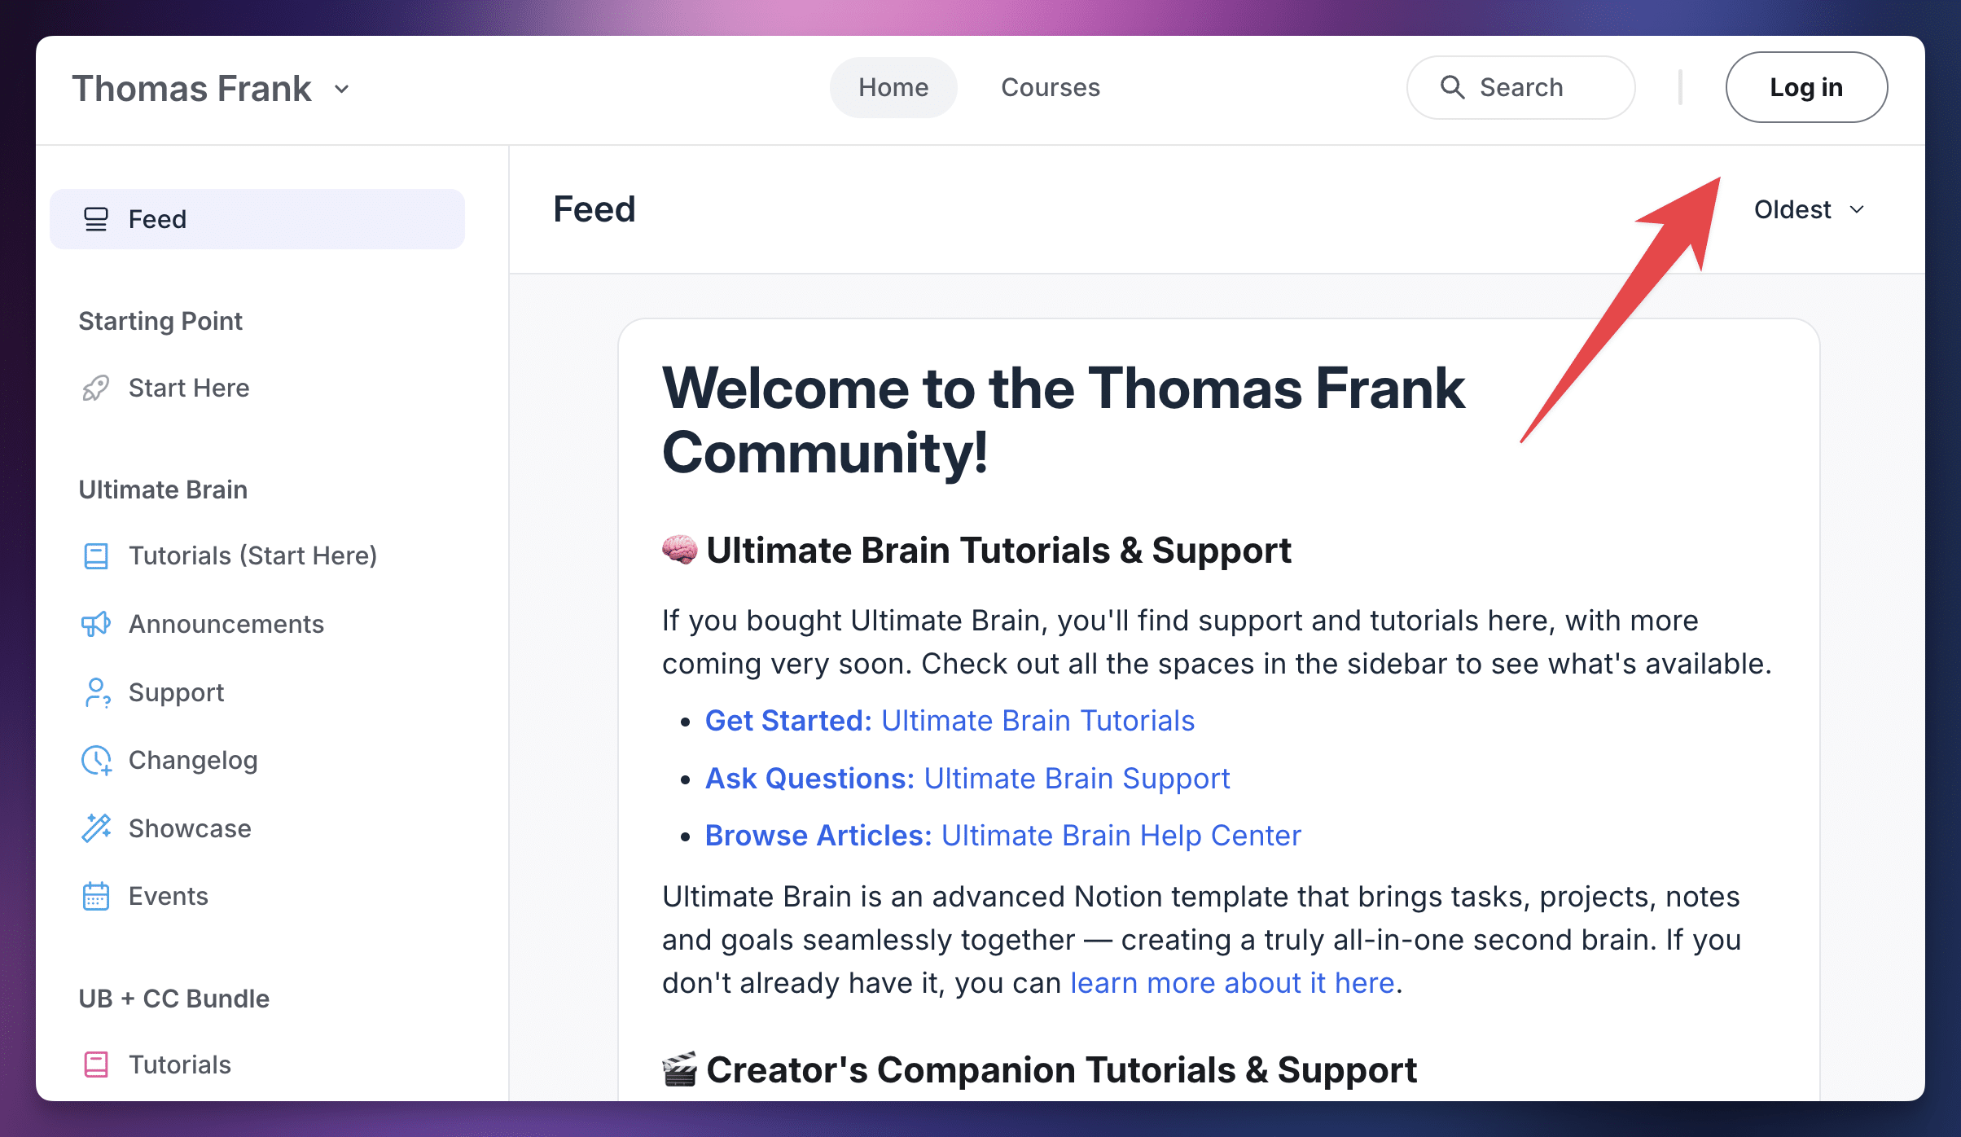Click the magnifying glass search icon

point(1452,87)
